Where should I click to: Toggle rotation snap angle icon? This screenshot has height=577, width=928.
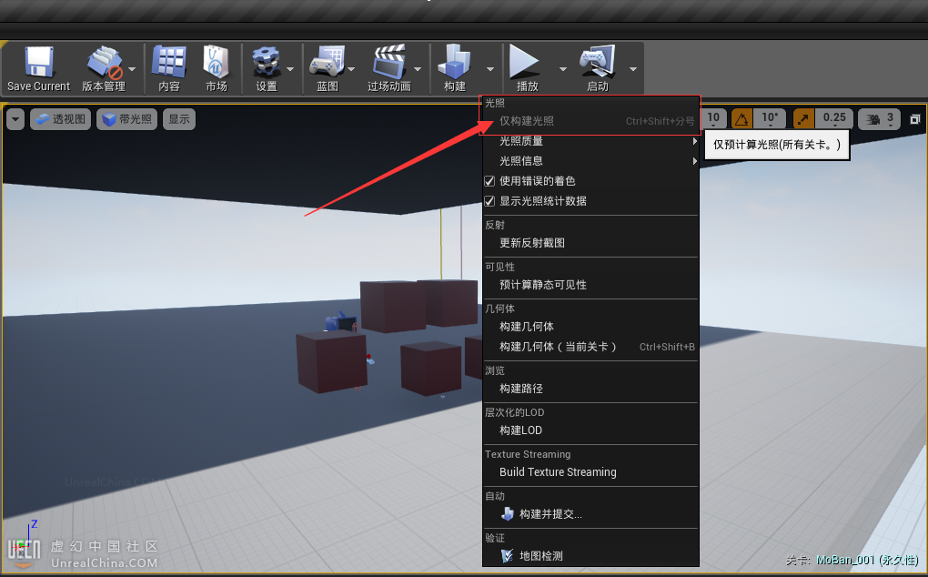point(742,118)
